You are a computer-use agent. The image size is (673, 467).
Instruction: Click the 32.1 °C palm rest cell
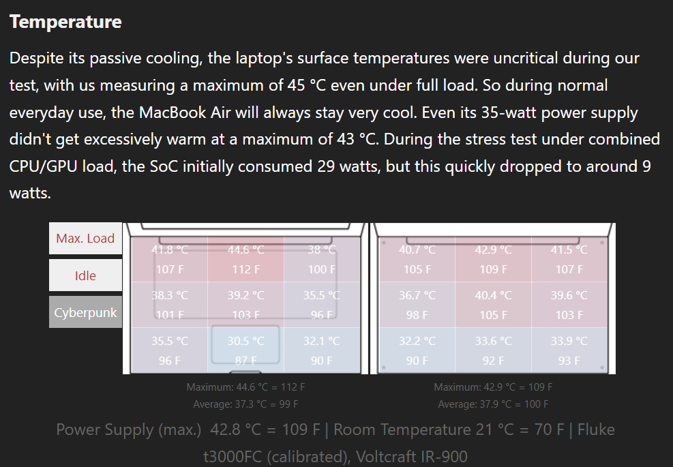click(x=321, y=350)
